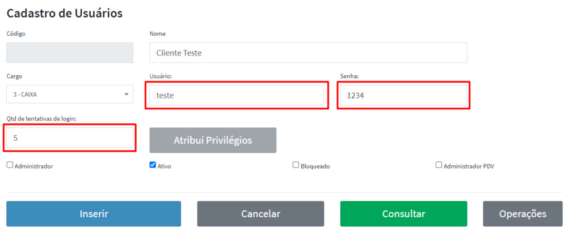Screen dimensions: 581x241
Task: Click the green Consultar button
Action: [x=403, y=214]
